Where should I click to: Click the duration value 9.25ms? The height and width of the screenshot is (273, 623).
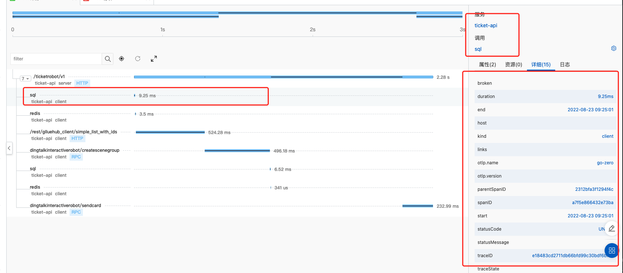coord(605,97)
